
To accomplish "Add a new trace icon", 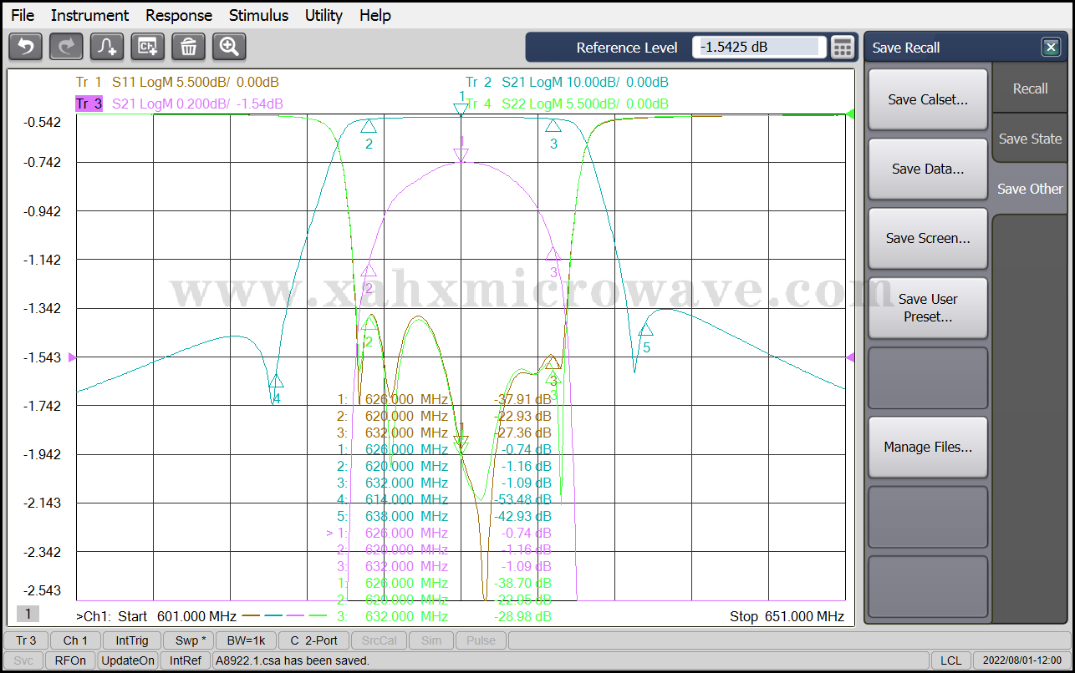I will pos(107,47).
